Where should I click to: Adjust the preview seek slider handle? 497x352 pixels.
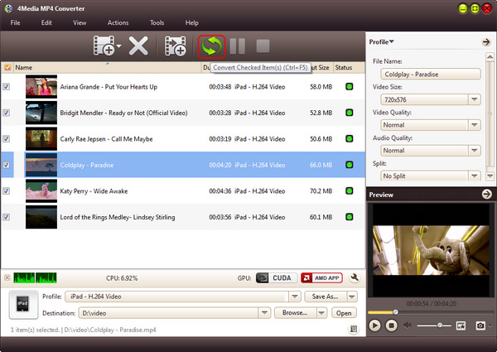(395, 312)
